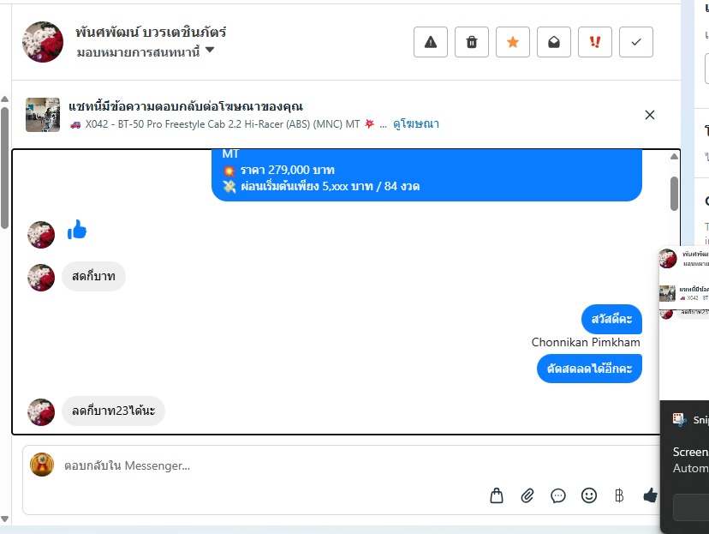This screenshot has height=534, width=709.
Task: Dismiss the ad reply banner with X
Action: pos(650,115)
